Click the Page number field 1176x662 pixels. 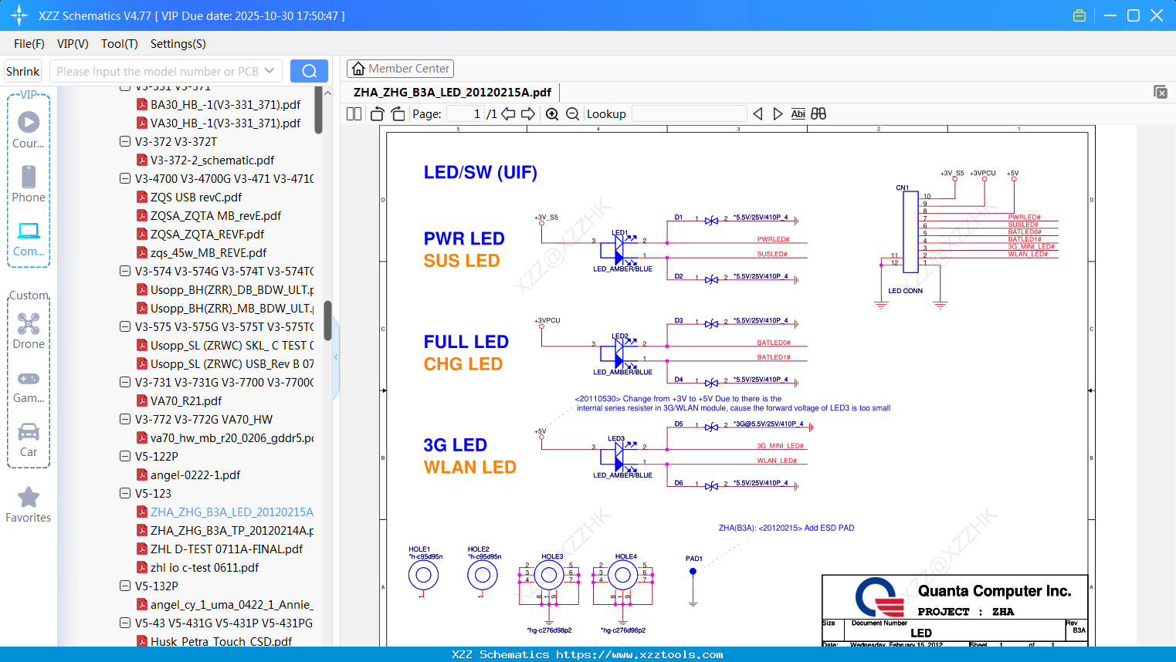tap(465, 113)
